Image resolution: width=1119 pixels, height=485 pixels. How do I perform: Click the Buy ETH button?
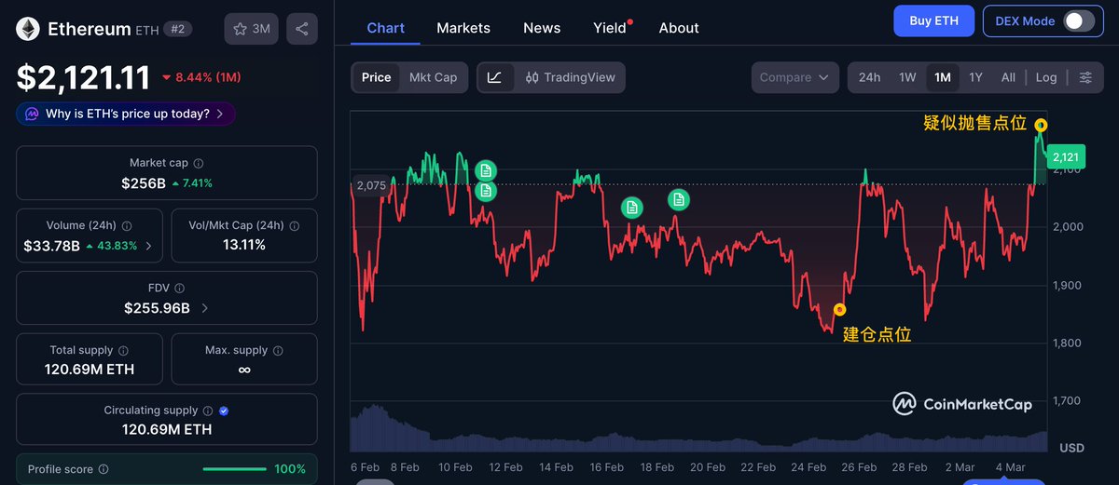point(933,20)
